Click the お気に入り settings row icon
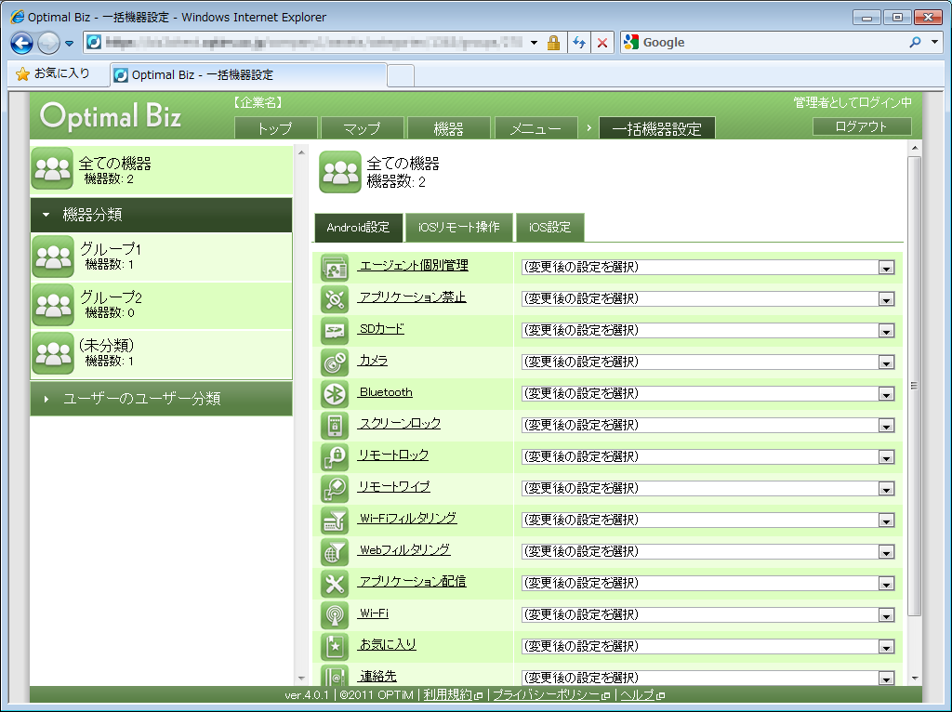 [335, 646]
